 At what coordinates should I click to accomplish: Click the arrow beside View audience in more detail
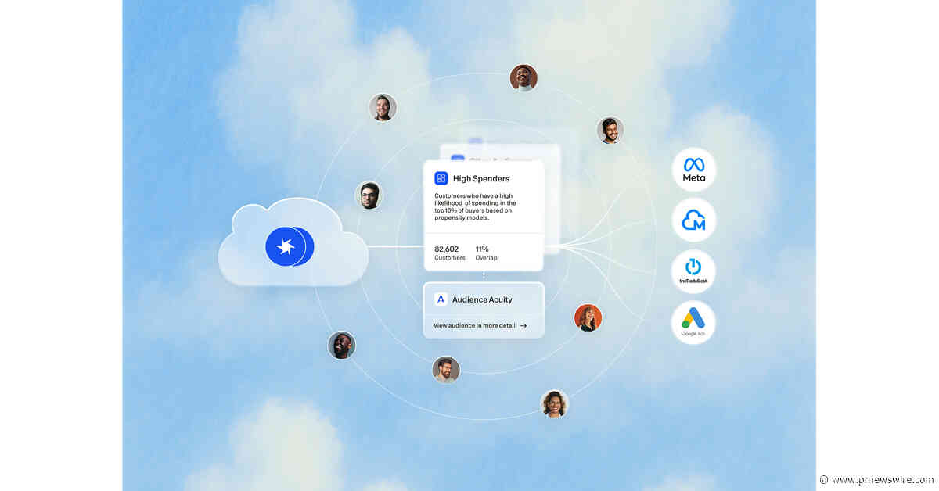(x=523, y=325)
